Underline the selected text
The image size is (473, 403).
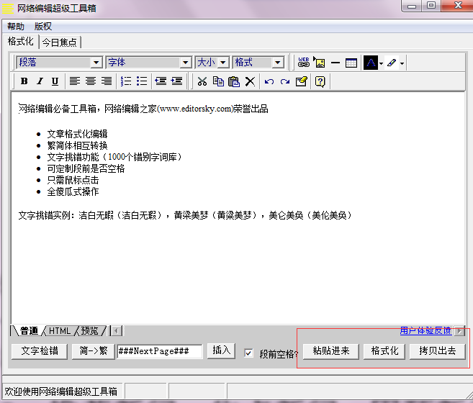(x=55, y=81)
